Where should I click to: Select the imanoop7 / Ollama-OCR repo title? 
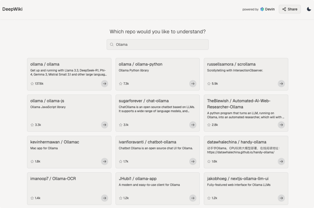(x=53, y=179)
